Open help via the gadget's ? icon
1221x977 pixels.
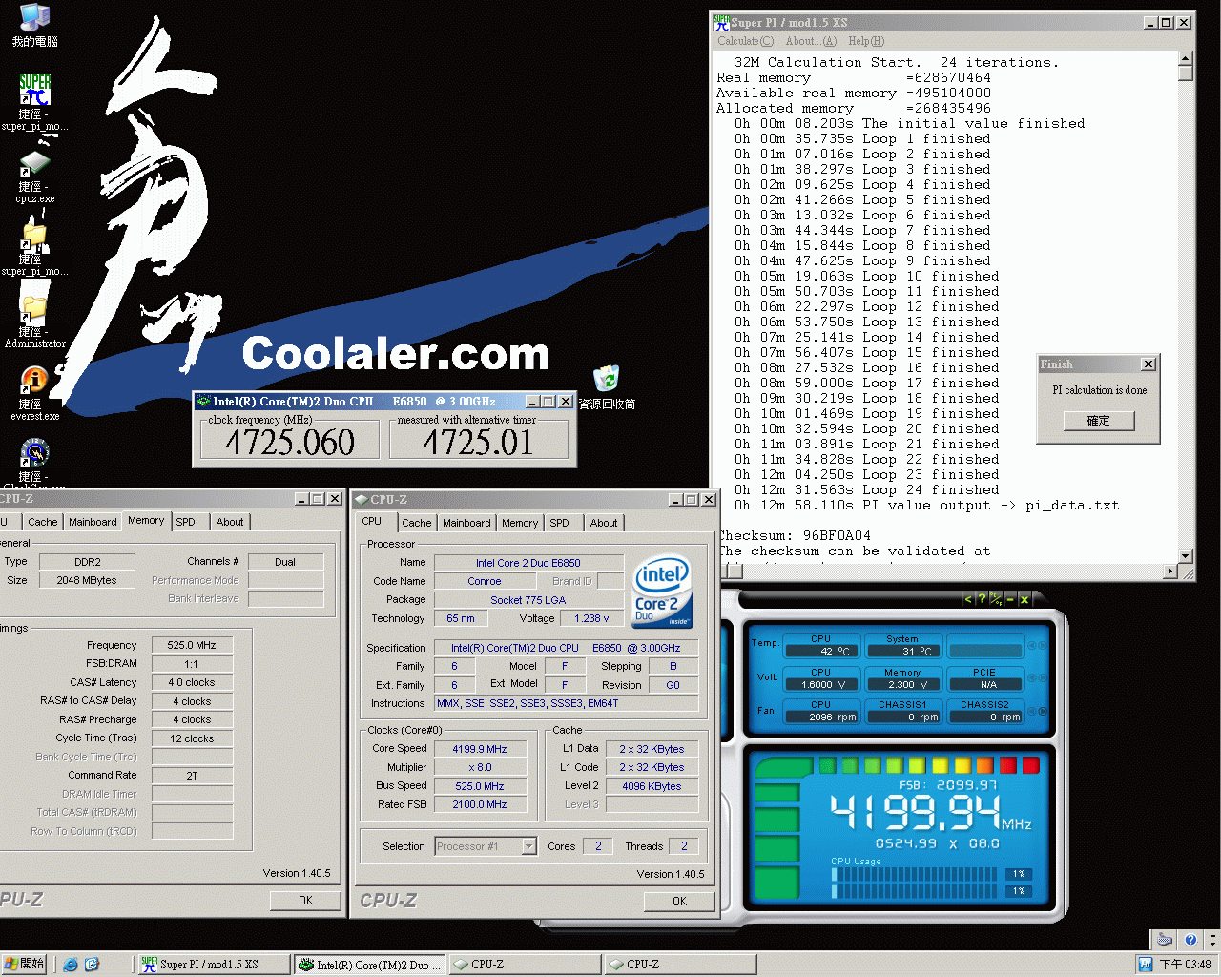[982, 599]
